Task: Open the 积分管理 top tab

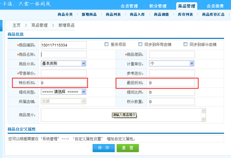Action: tap(158, 6)
